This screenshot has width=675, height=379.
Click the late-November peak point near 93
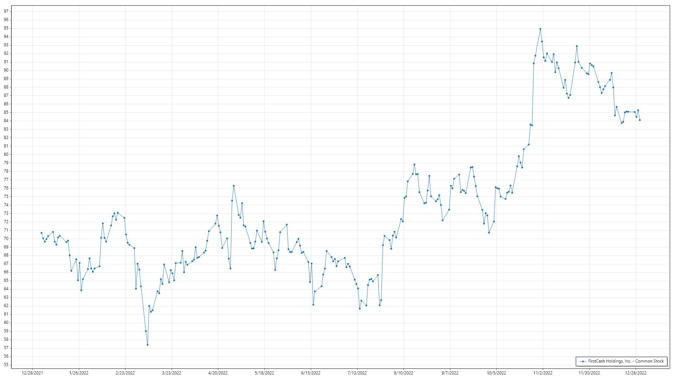pos(577,46)
